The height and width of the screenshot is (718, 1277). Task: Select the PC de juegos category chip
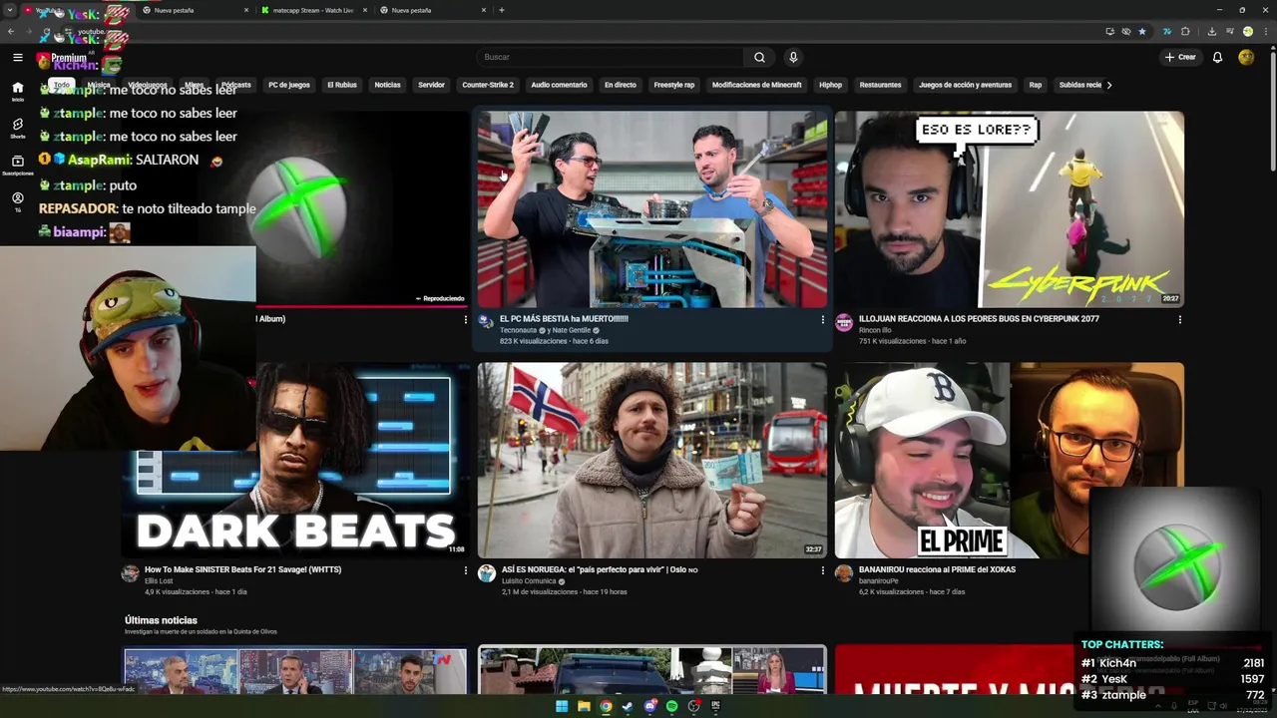pyautogui.click(x=289, y=85)
